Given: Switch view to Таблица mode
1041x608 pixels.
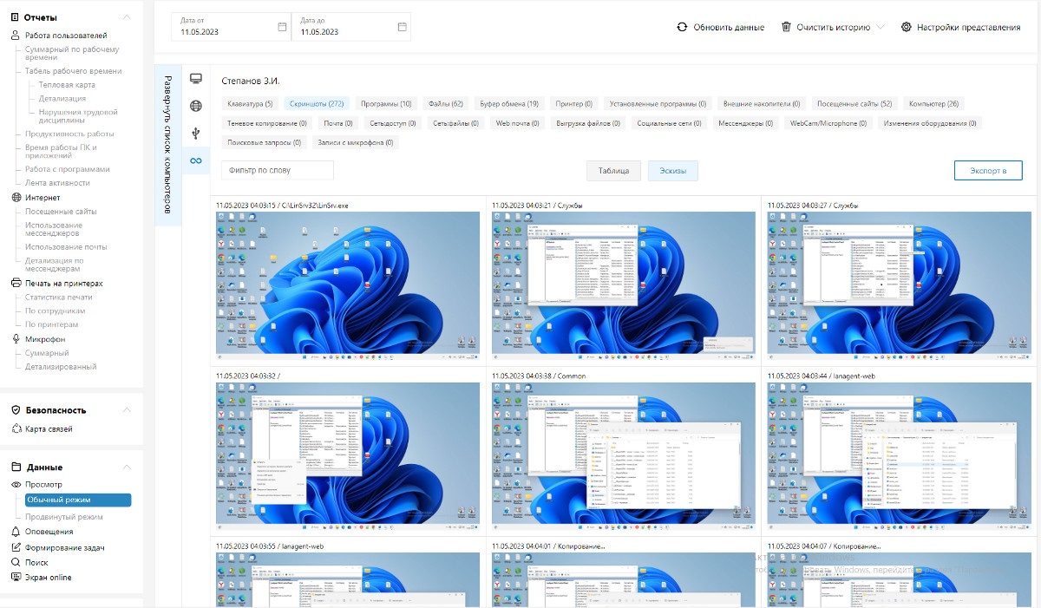Looking at the screenshot, I should pos(613,171).
